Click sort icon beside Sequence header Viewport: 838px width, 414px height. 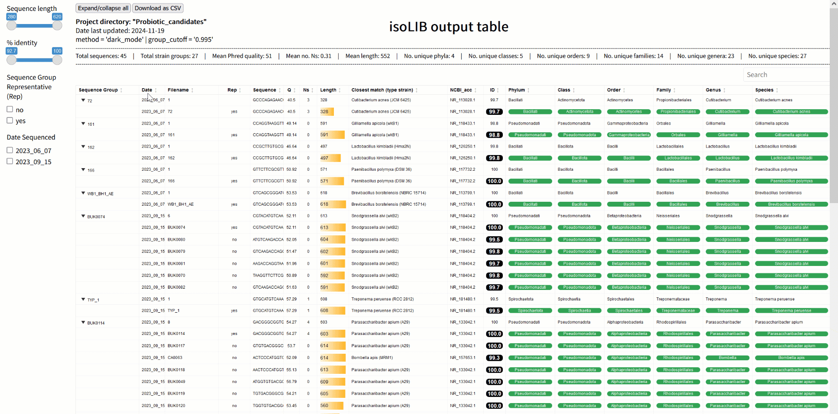(280, 90)
